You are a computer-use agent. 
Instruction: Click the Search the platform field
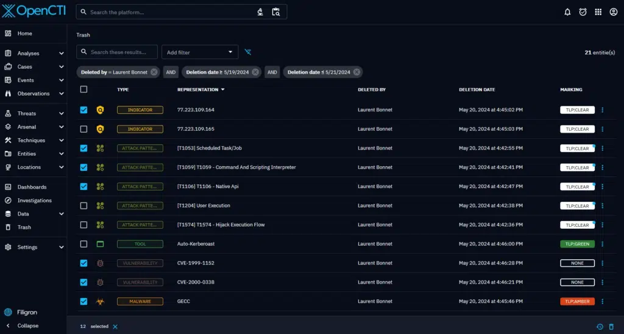tap(171, 12)
